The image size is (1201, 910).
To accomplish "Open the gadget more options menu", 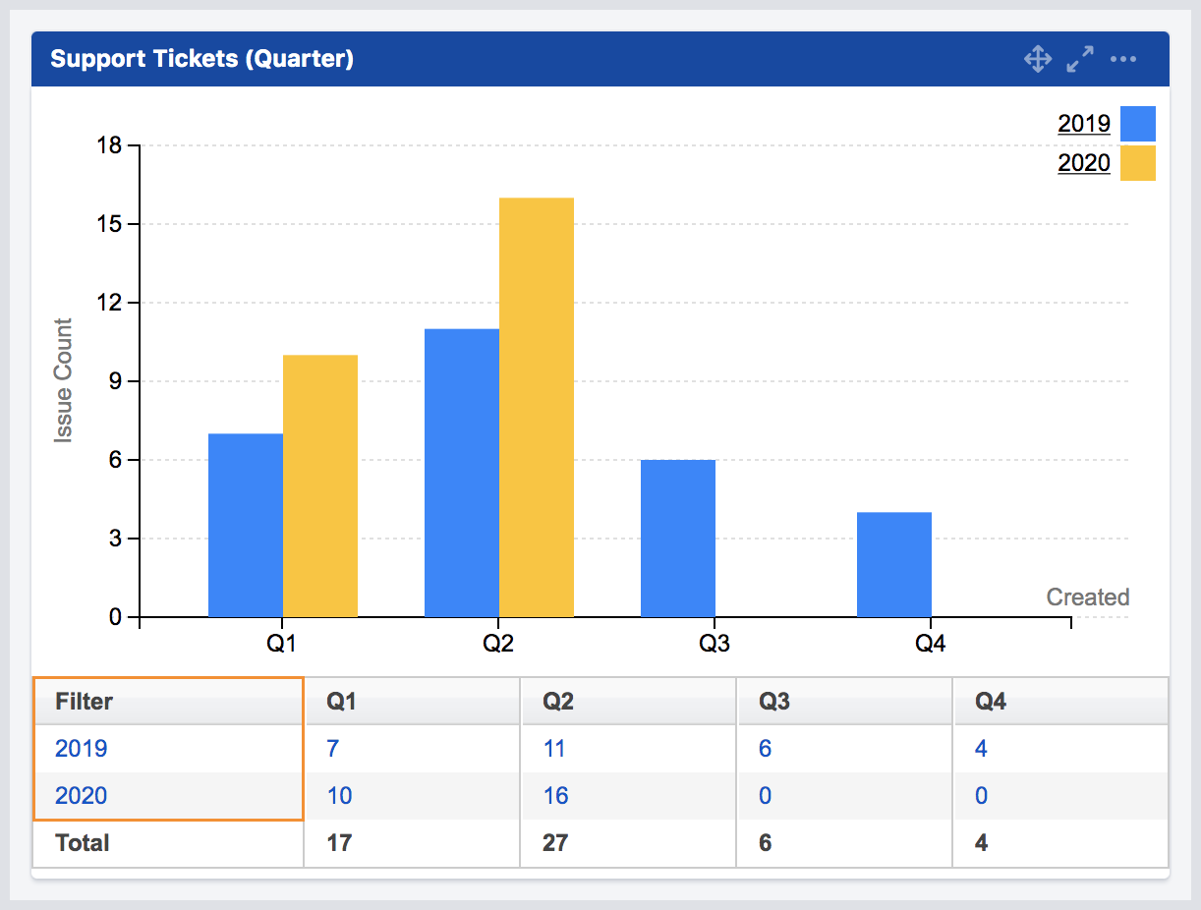I will click(1123, 59).
